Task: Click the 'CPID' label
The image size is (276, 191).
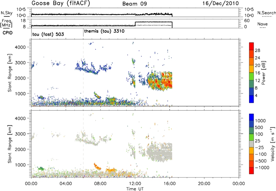Action: 8,33
